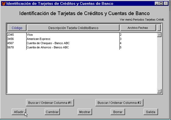Click the Añadir button
The height and width of the screenshot is (120, 171).
coord(19,112)
